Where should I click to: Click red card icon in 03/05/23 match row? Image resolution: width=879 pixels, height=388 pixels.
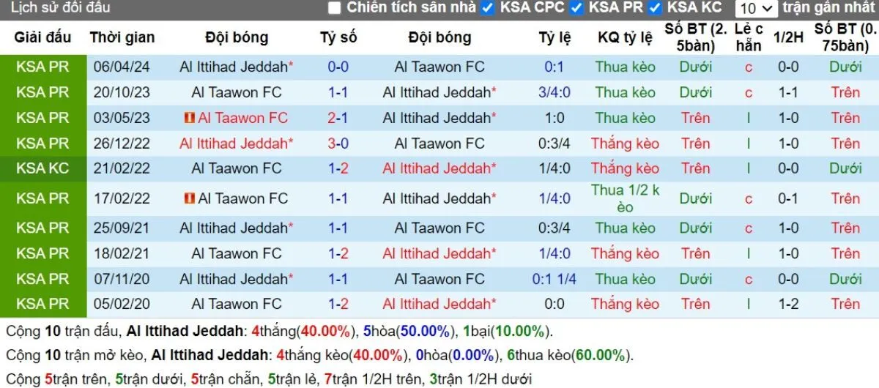tap(189, 118)
